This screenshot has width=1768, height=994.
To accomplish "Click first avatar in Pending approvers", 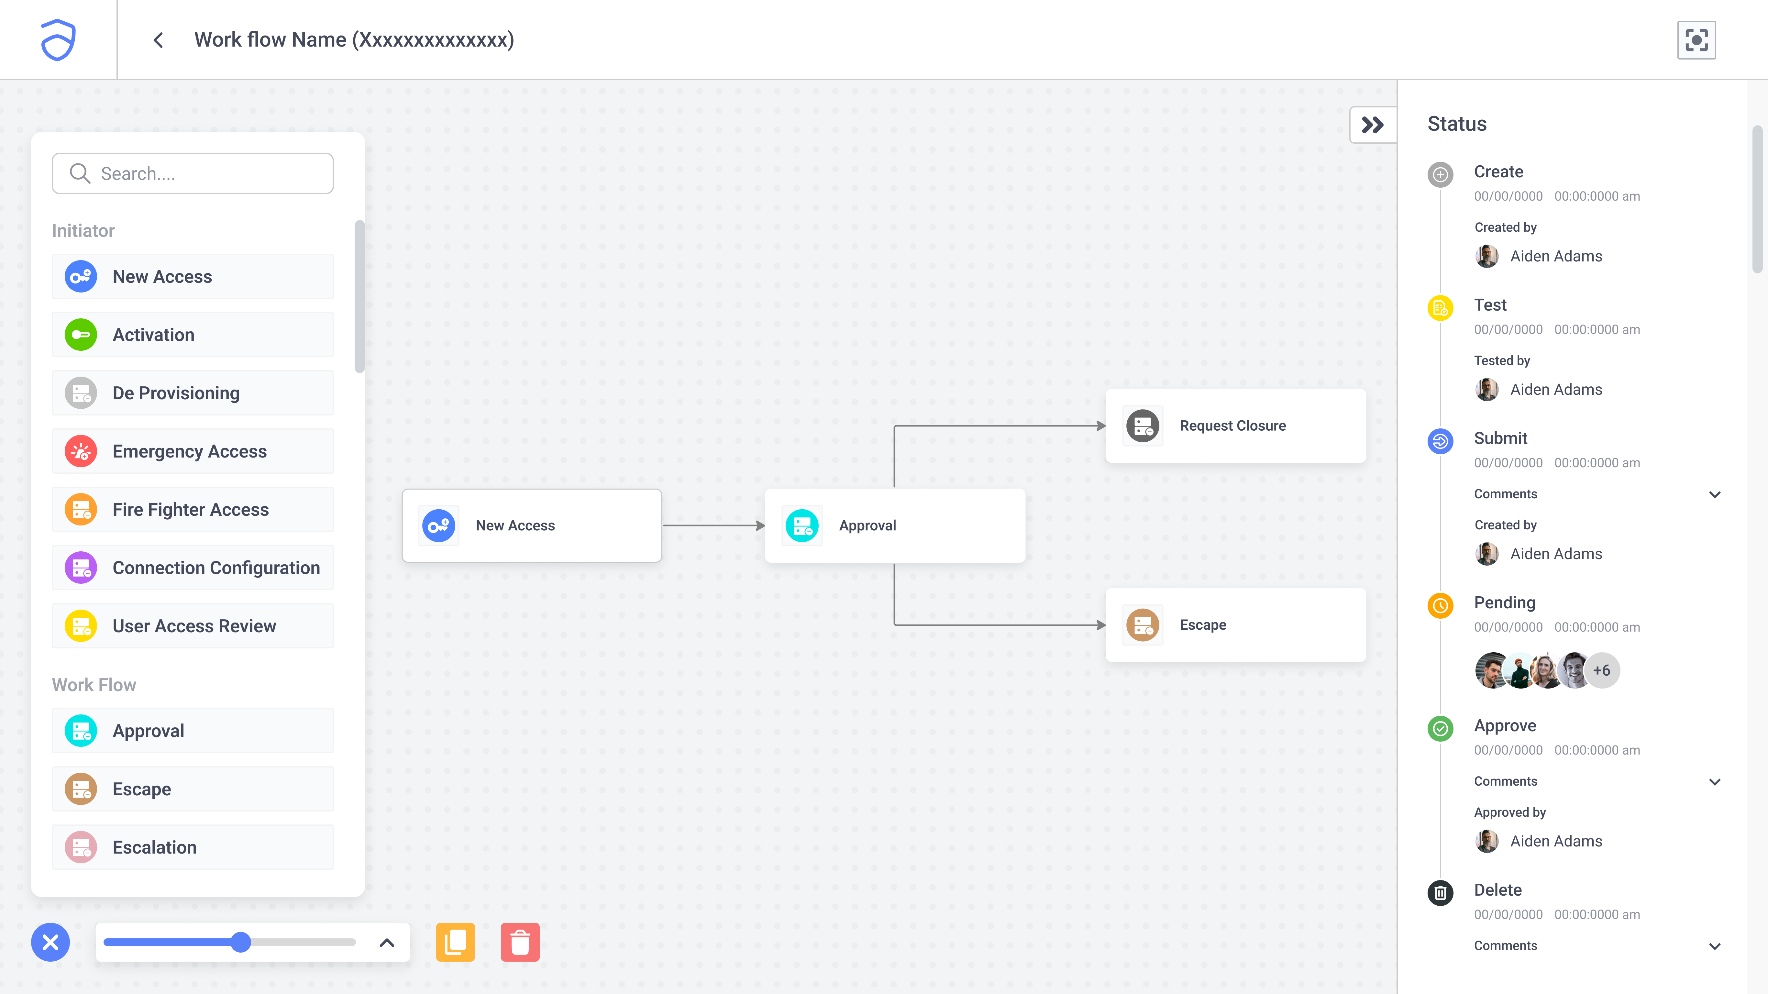I will point(1492,671).
